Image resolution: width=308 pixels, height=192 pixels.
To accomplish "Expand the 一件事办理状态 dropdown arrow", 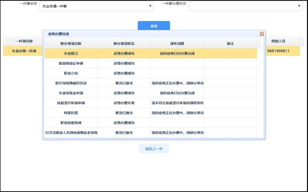I will tap(299, 6).
